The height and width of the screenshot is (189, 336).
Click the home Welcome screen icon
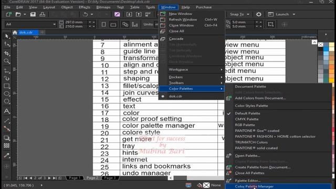(x=15, y=33)
